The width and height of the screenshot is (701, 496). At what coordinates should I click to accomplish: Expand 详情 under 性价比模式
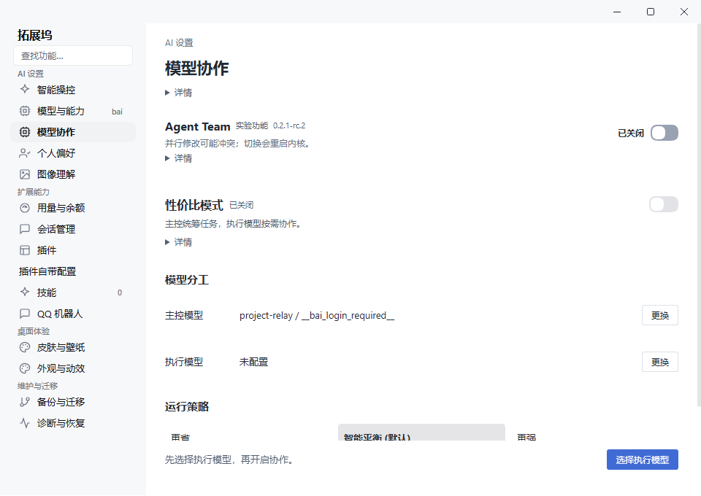(179, 242)
